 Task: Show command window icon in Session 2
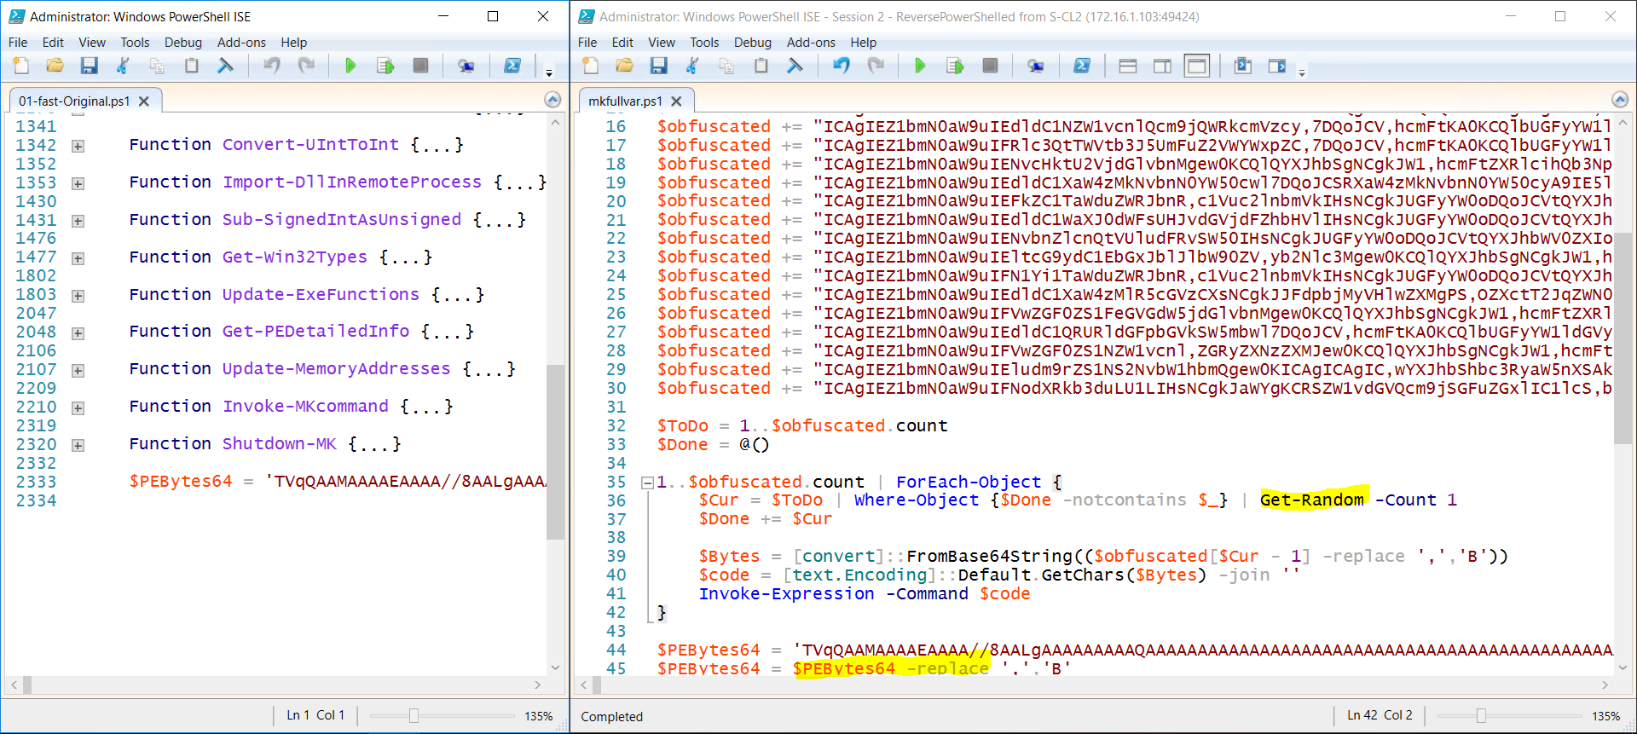[1243, 66]
